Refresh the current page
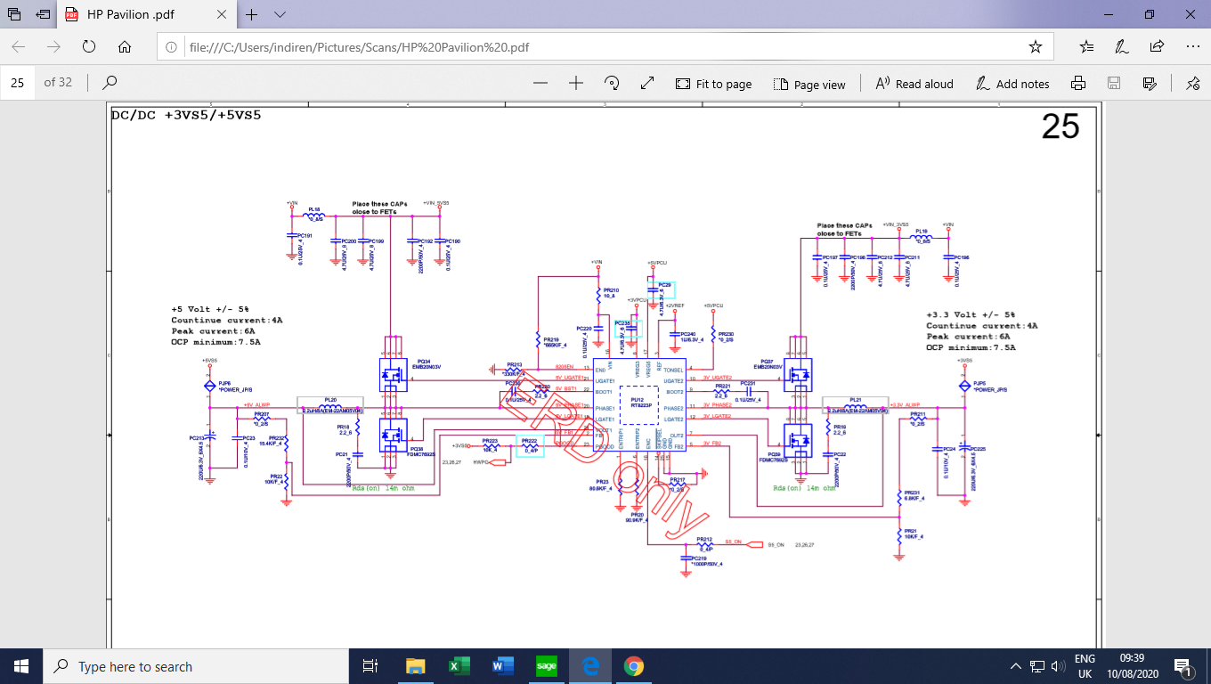1211x684 pixels. coord(89,46)
